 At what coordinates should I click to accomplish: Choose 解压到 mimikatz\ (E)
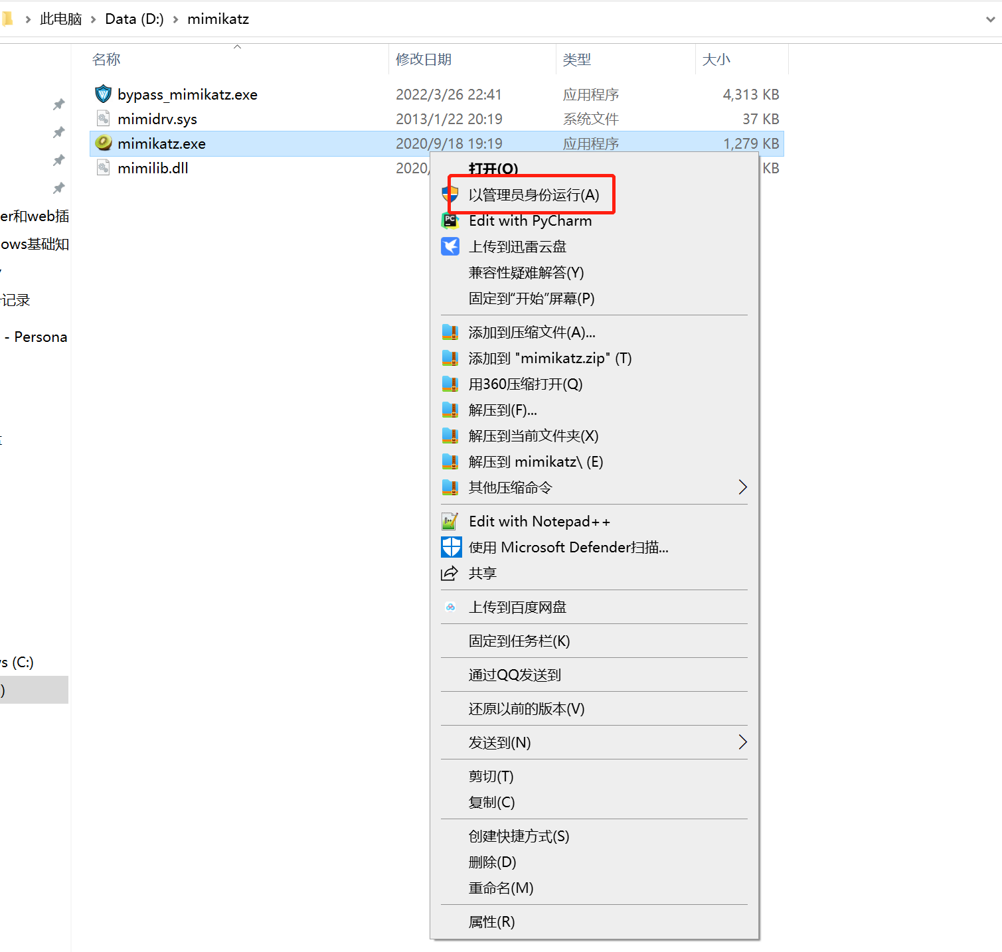pyautogui.click(x=536, y=461)
